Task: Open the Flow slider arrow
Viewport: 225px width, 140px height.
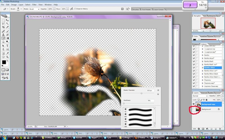Action: point(67,9)
